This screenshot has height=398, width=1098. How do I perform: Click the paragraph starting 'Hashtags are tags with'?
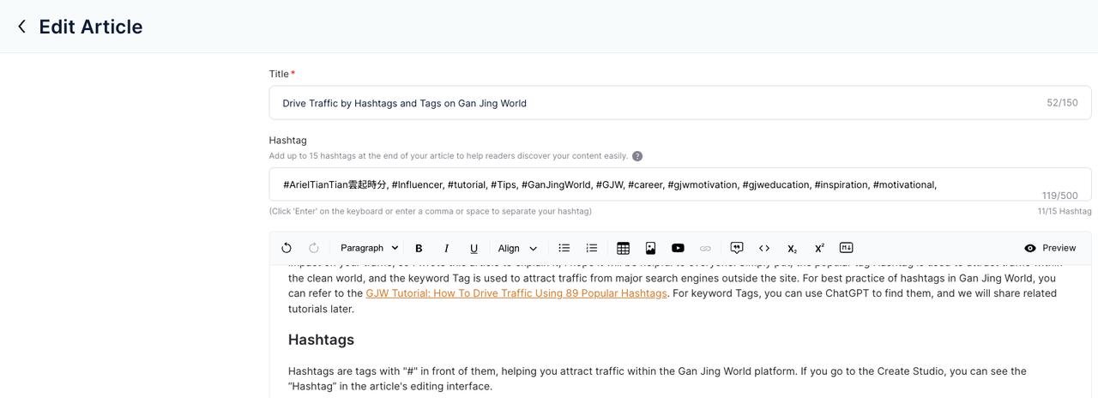[657, 378]
